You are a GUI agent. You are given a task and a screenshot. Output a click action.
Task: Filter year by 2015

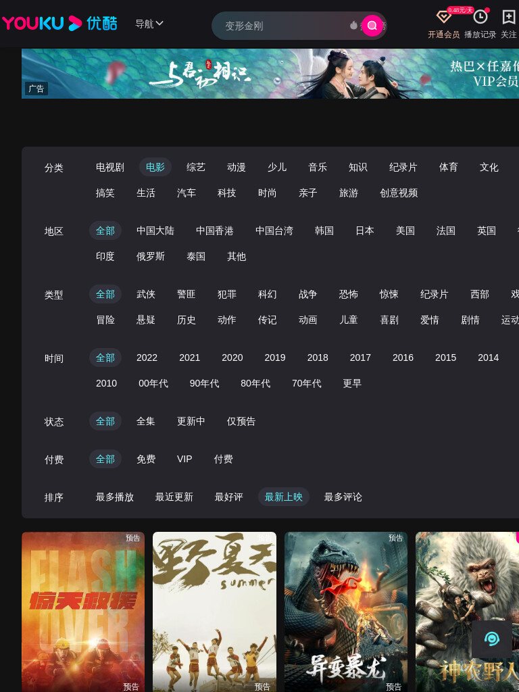(446, 358)
